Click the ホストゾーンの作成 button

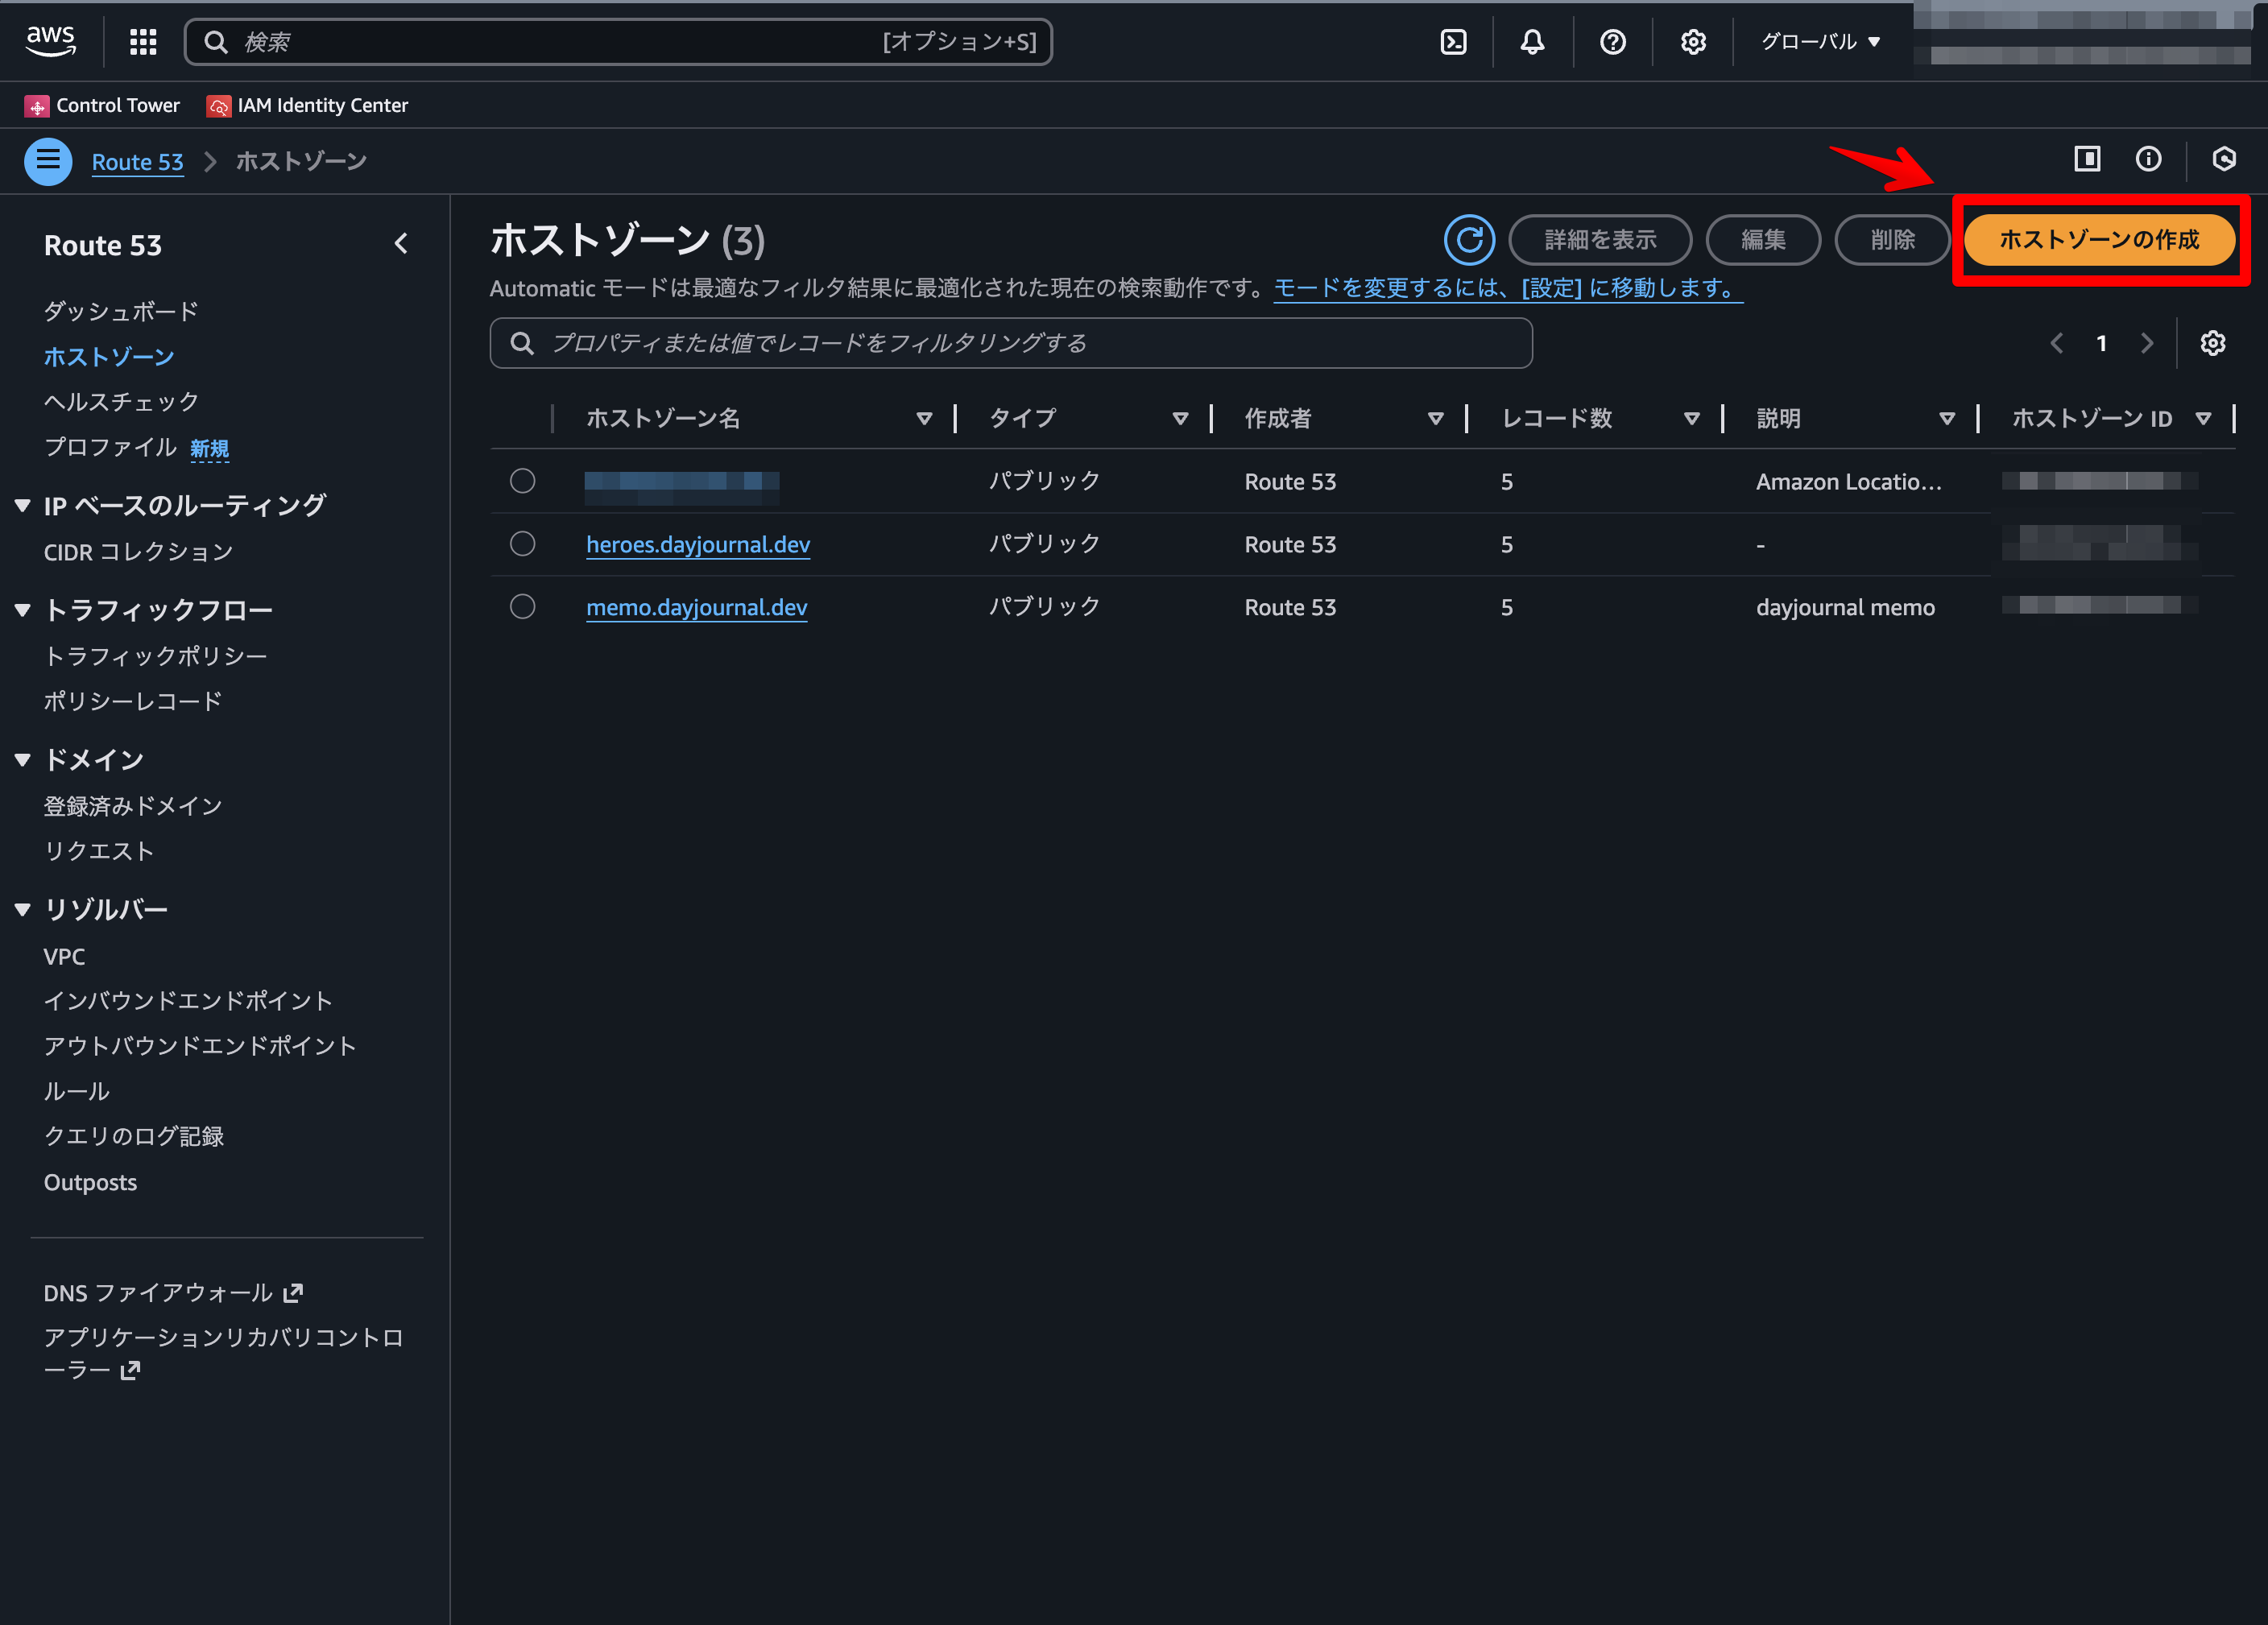click(x=2099, y=240)
